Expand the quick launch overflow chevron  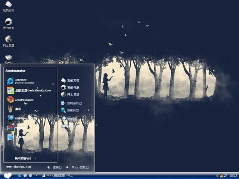tap(36, 176)
